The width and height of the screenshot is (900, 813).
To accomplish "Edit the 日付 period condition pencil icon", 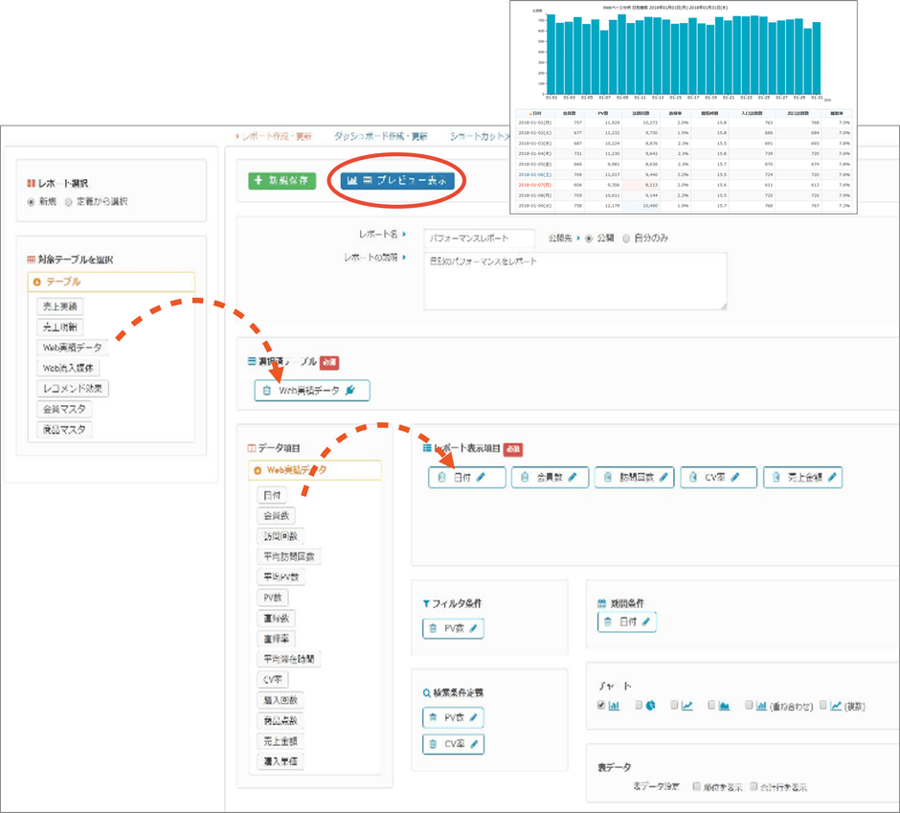I will point(646,621).
